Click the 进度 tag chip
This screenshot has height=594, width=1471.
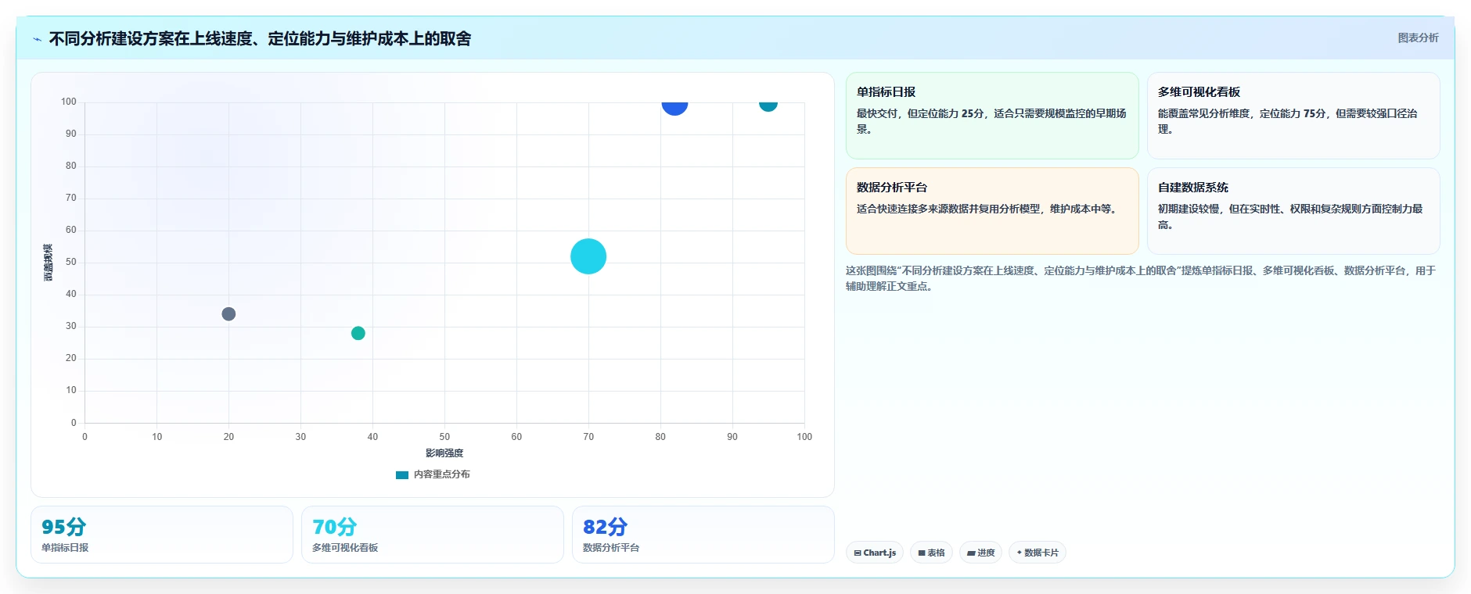980,553
